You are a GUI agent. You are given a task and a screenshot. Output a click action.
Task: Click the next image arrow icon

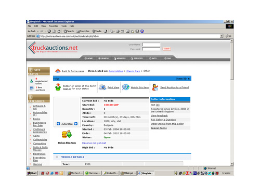pos(76,124)
